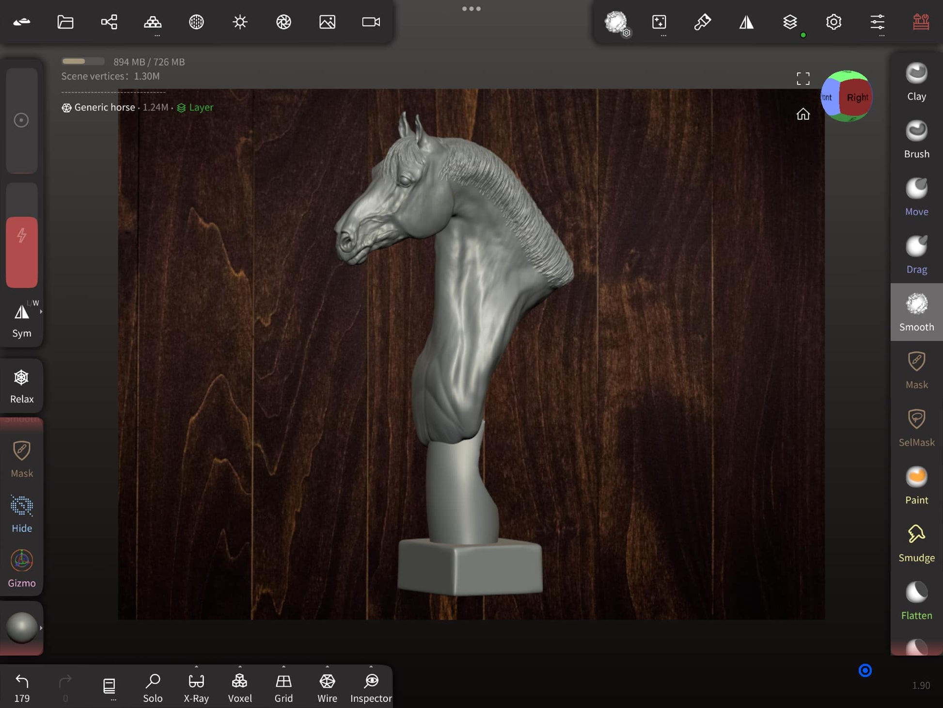The height and width of the screenshot is (708, 943).
Task: Toggle the Sym symmetry button
Action: [x=22, y=319]
